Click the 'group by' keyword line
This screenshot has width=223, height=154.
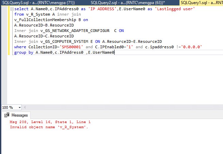24,53
